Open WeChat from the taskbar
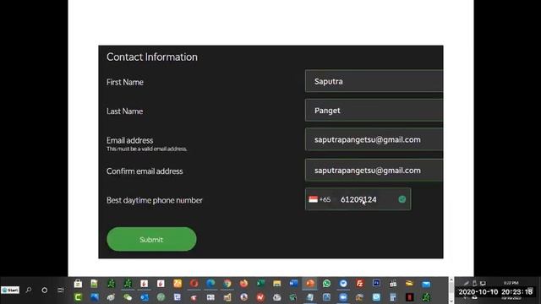This screenshot has height=304, width=541. click(x=128, y=297)
